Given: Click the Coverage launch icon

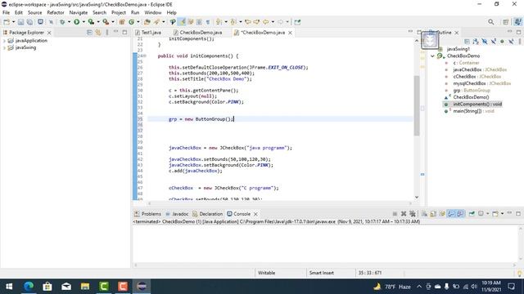Looking at the screenshot, I should coord(91,22).
